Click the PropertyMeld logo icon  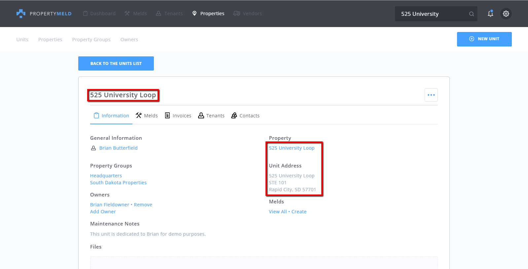point(21,14)
